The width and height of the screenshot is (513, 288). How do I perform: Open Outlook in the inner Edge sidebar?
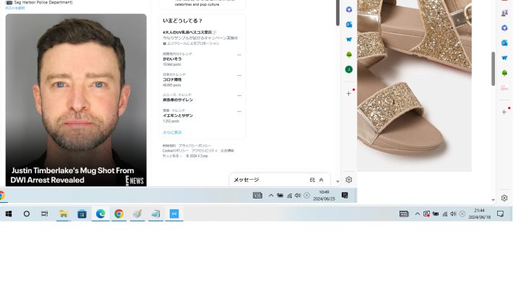coord(349,25)
